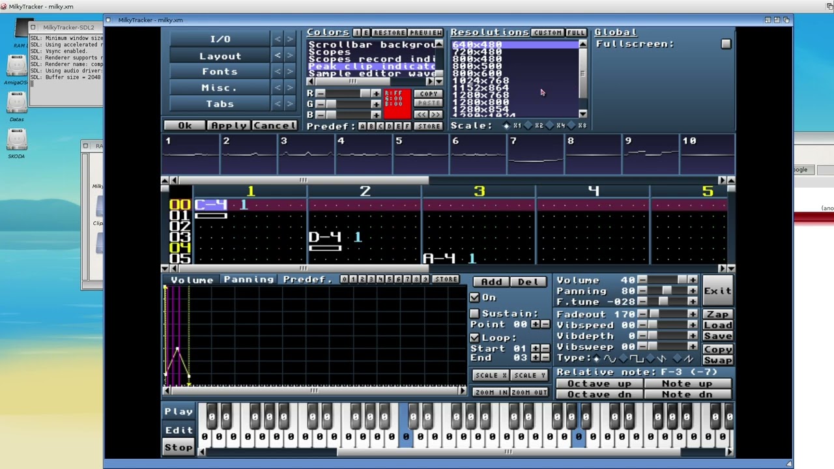834x469 pixels.
Task: Click the '<' arrow beside I/O
Action: 278,40
